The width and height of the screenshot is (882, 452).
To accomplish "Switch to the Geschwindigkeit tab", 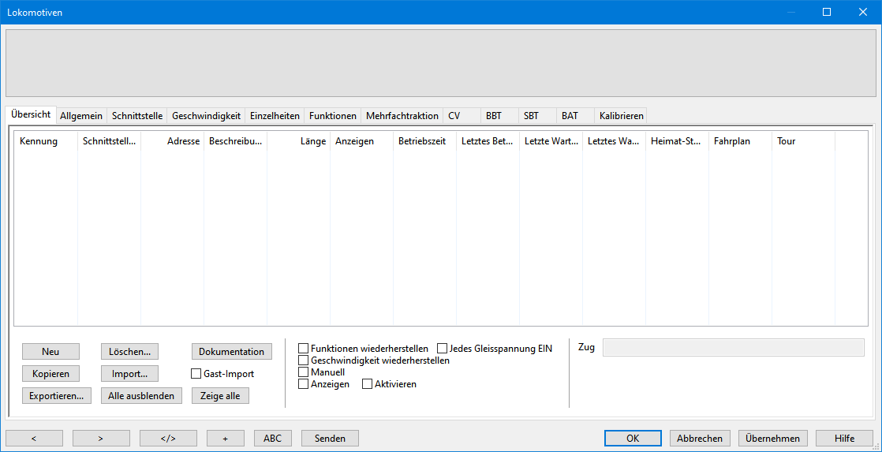I will 206,116.
